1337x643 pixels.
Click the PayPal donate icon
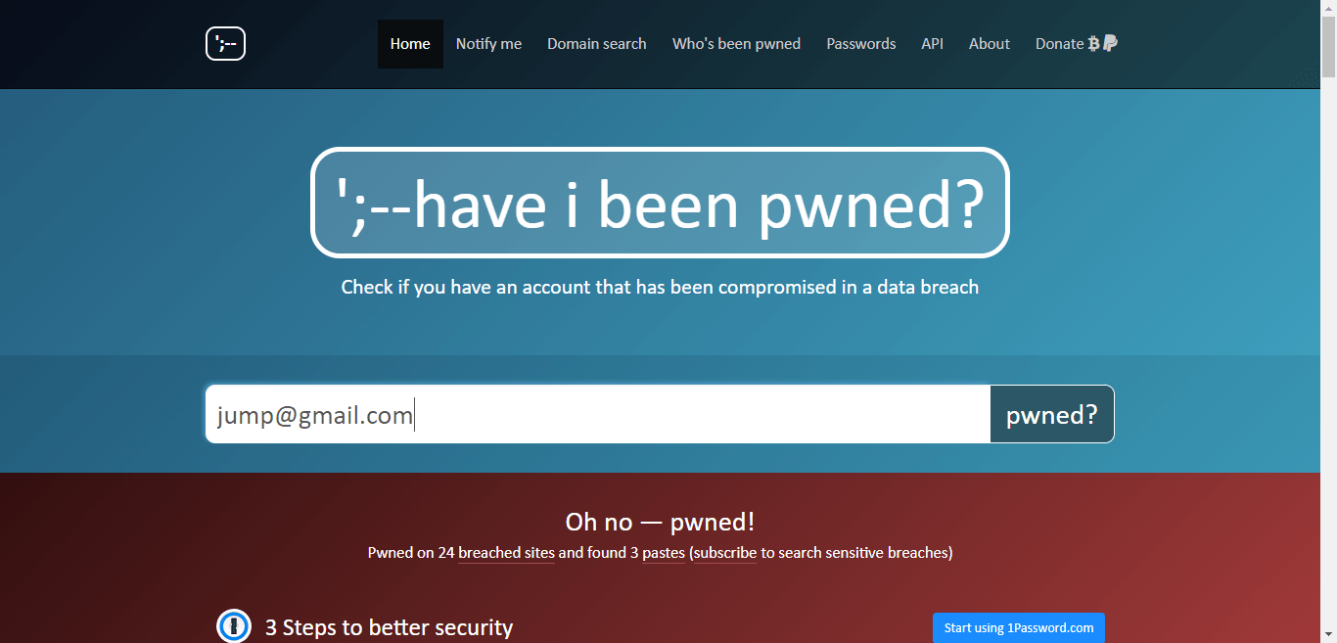[1110, 44]
